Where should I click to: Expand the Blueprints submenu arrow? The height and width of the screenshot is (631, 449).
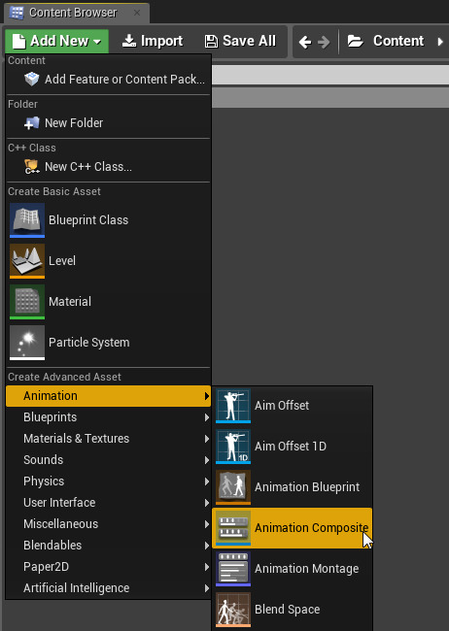207,417
